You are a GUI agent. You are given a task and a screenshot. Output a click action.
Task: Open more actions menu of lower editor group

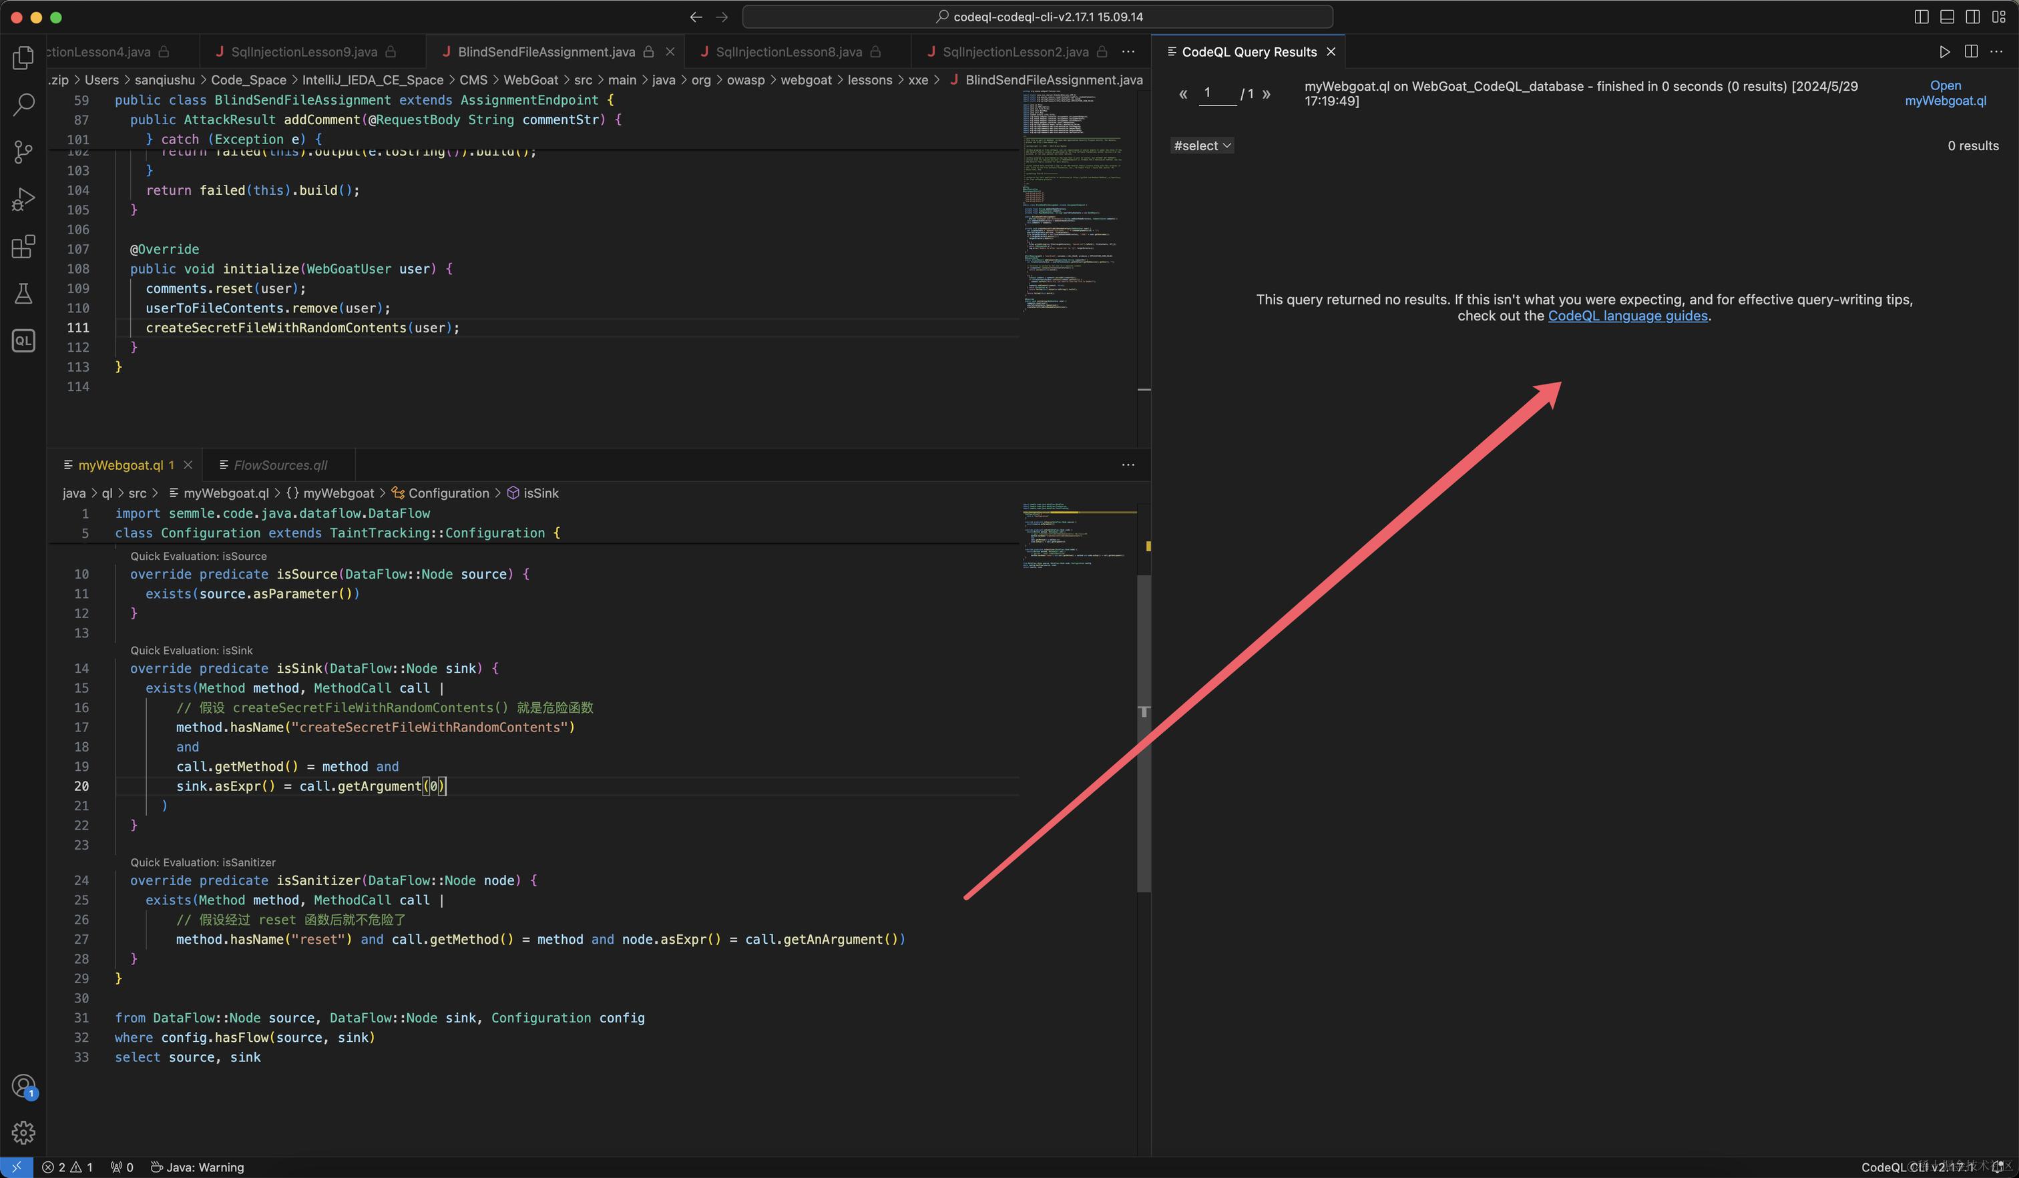pos(1128,465)
